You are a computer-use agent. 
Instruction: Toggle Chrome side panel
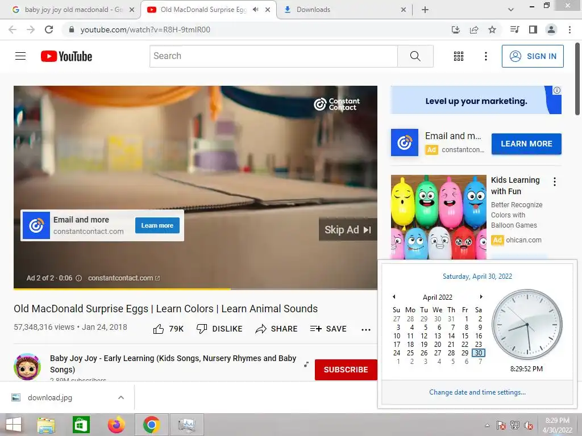coord(533,30)
